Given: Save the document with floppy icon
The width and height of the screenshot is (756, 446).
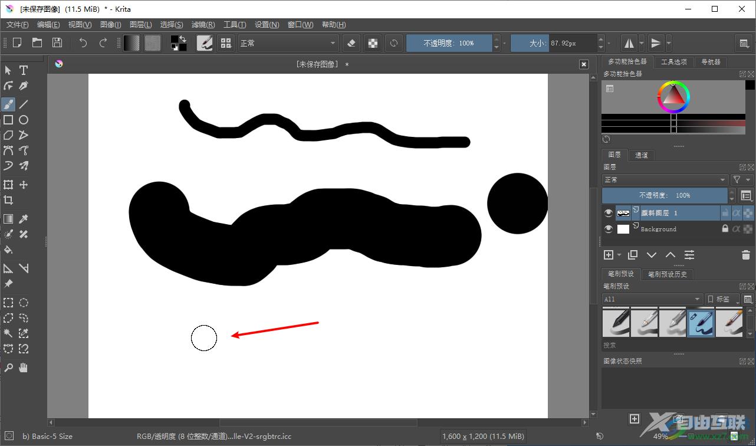Looking at the screenshot, I should pyautogui.click(x=57, y=42).
